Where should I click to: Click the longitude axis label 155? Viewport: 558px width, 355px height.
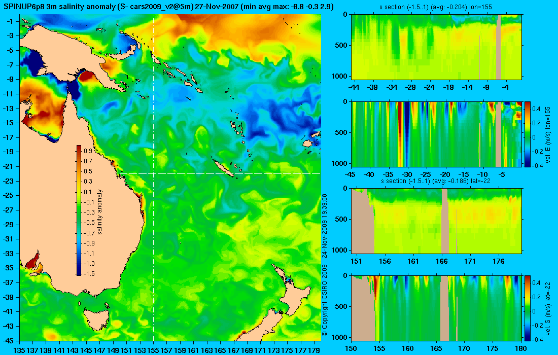(x=153, y=350)
